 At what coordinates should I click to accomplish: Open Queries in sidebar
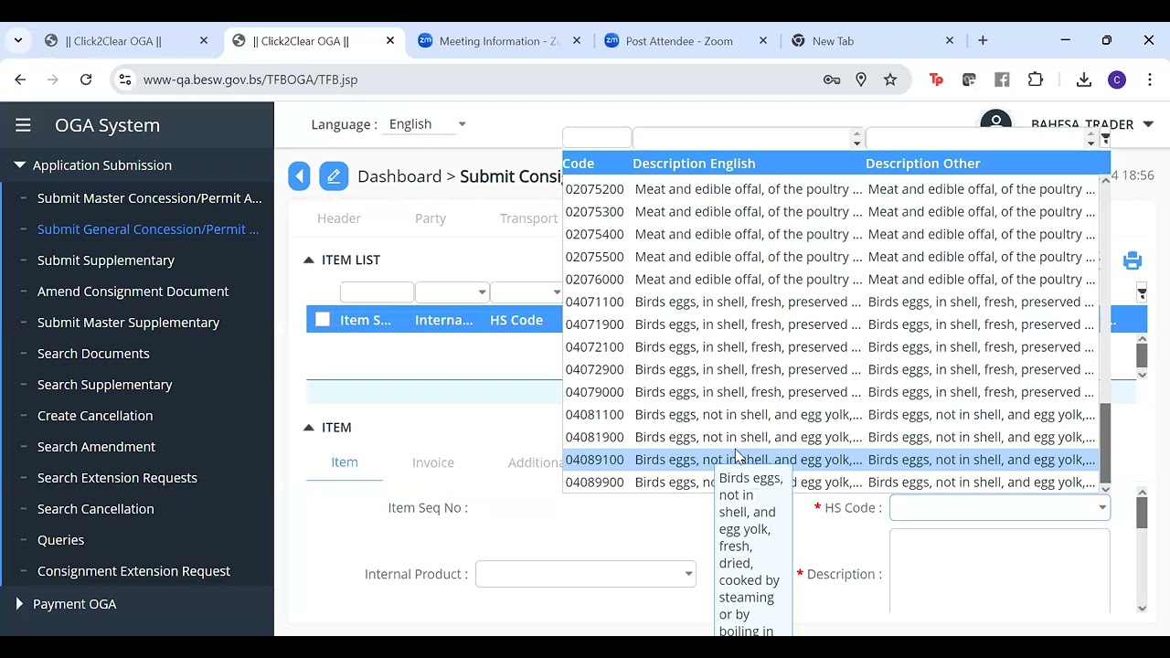tap(60, 540)
